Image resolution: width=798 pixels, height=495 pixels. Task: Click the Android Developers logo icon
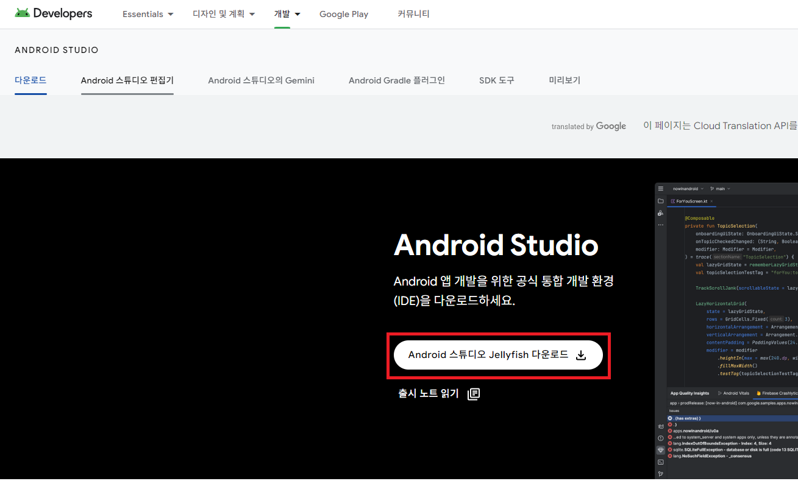click(x=22, y=13)
